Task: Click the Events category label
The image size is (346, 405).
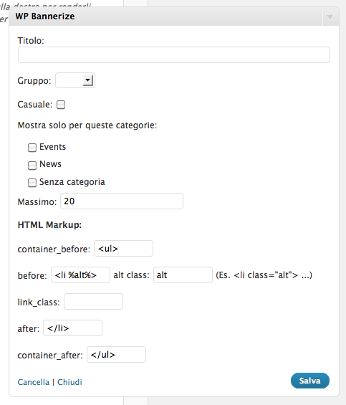Action: tap(53, 147)
